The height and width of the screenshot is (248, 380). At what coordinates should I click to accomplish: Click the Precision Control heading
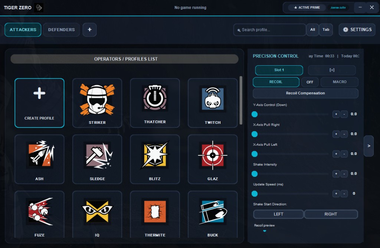click(276, 56)
